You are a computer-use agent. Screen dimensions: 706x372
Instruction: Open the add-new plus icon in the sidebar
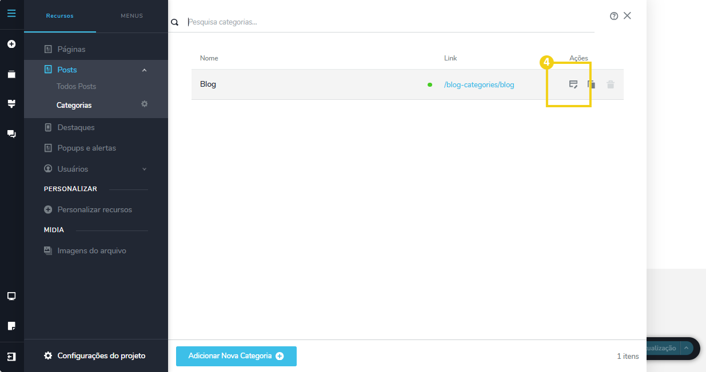pyautogui.click(x=11, y=43)
